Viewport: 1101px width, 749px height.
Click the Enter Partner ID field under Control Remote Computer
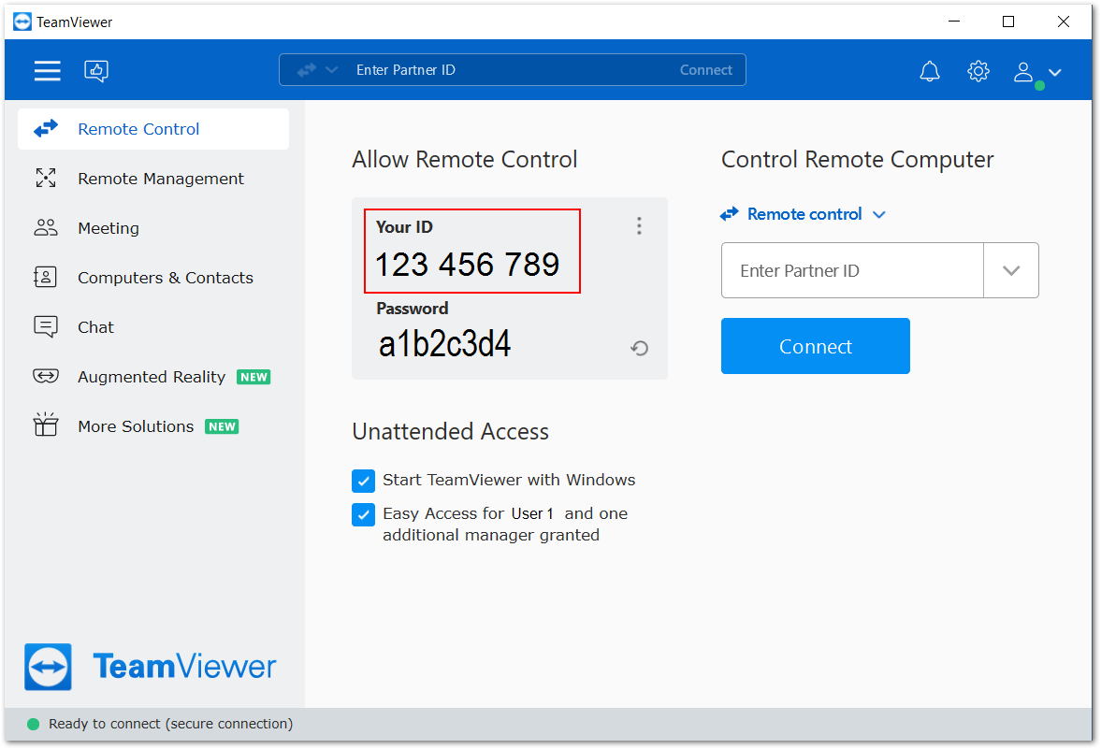(x=851, y=271)
